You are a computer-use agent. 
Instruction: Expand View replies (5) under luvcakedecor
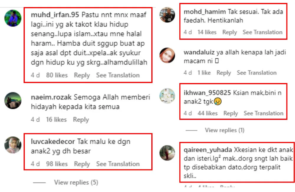[x=76, y=182]
